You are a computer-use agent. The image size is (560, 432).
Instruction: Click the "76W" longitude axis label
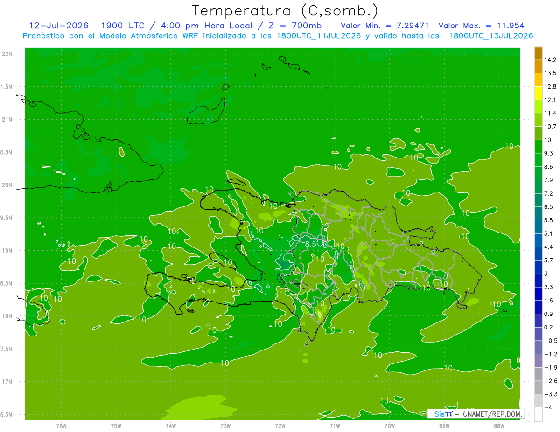61,426
